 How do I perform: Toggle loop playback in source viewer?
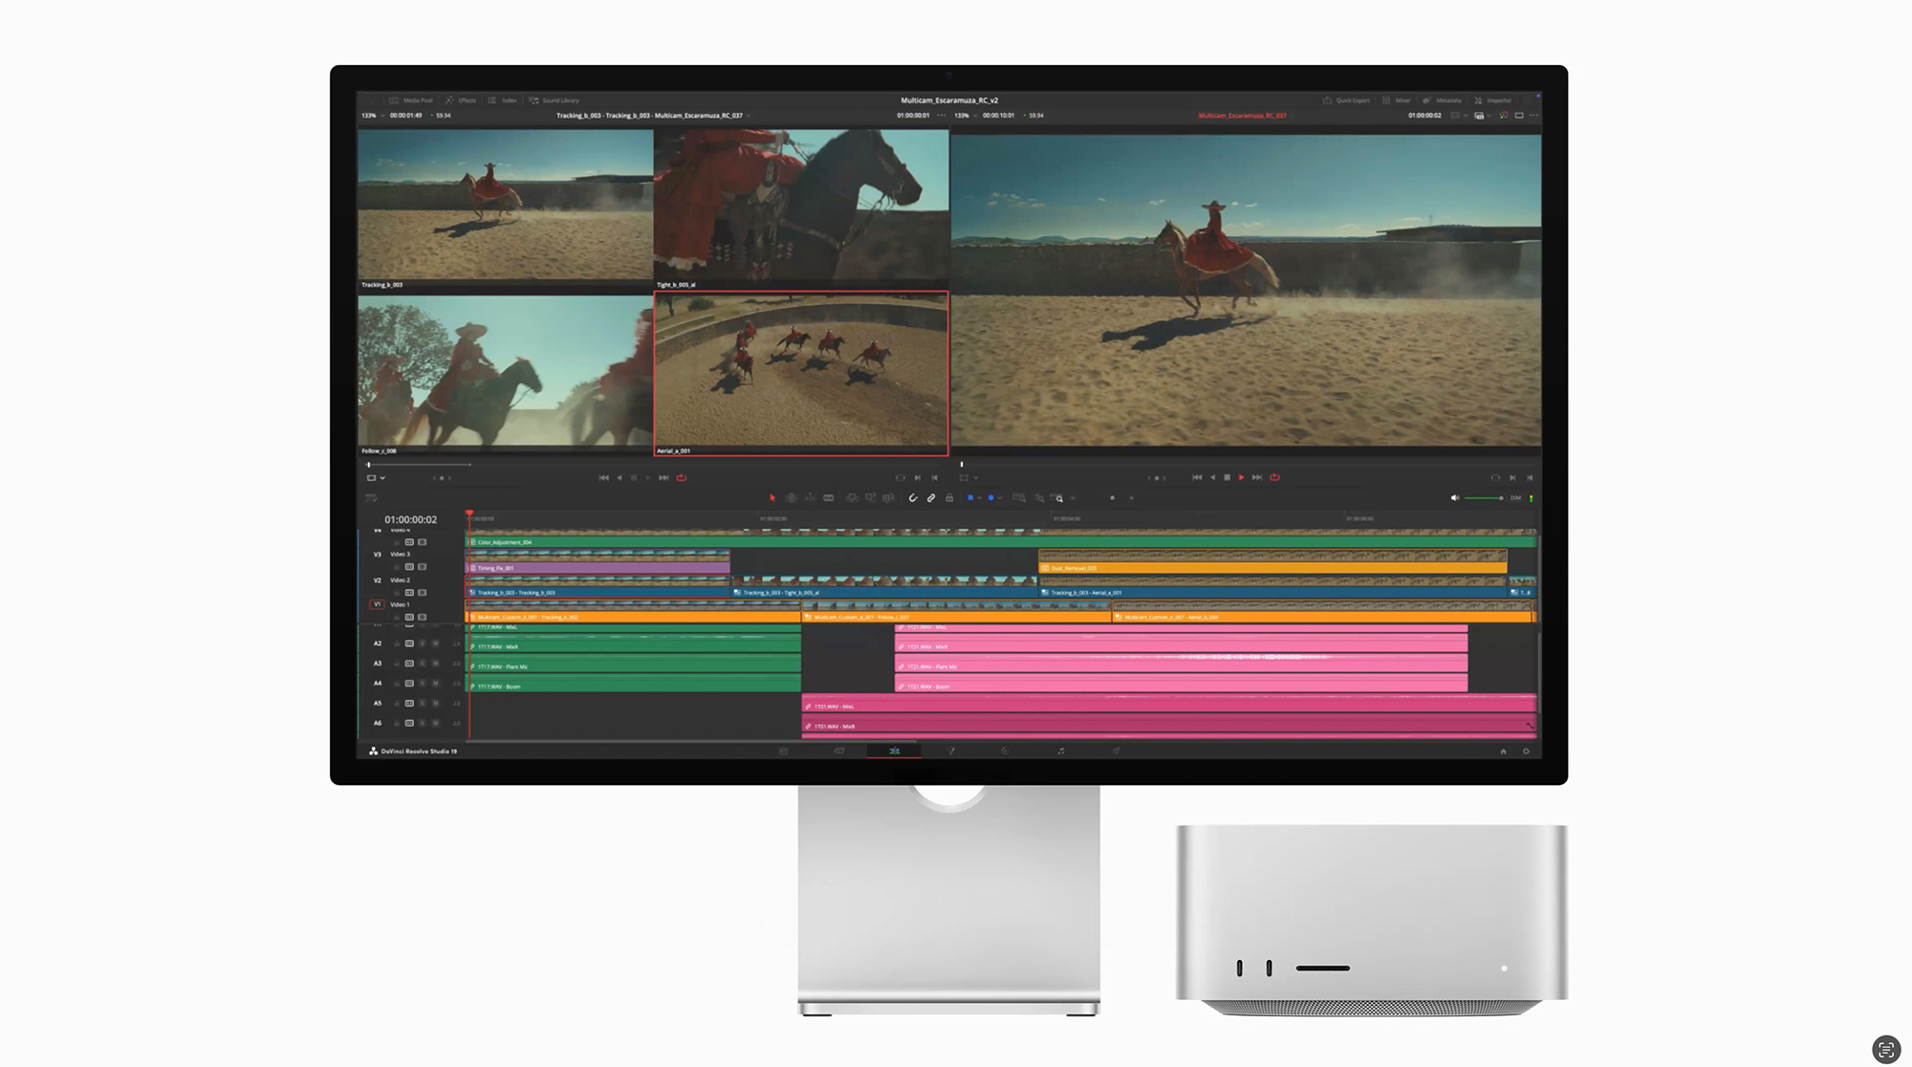coord(682,478)
